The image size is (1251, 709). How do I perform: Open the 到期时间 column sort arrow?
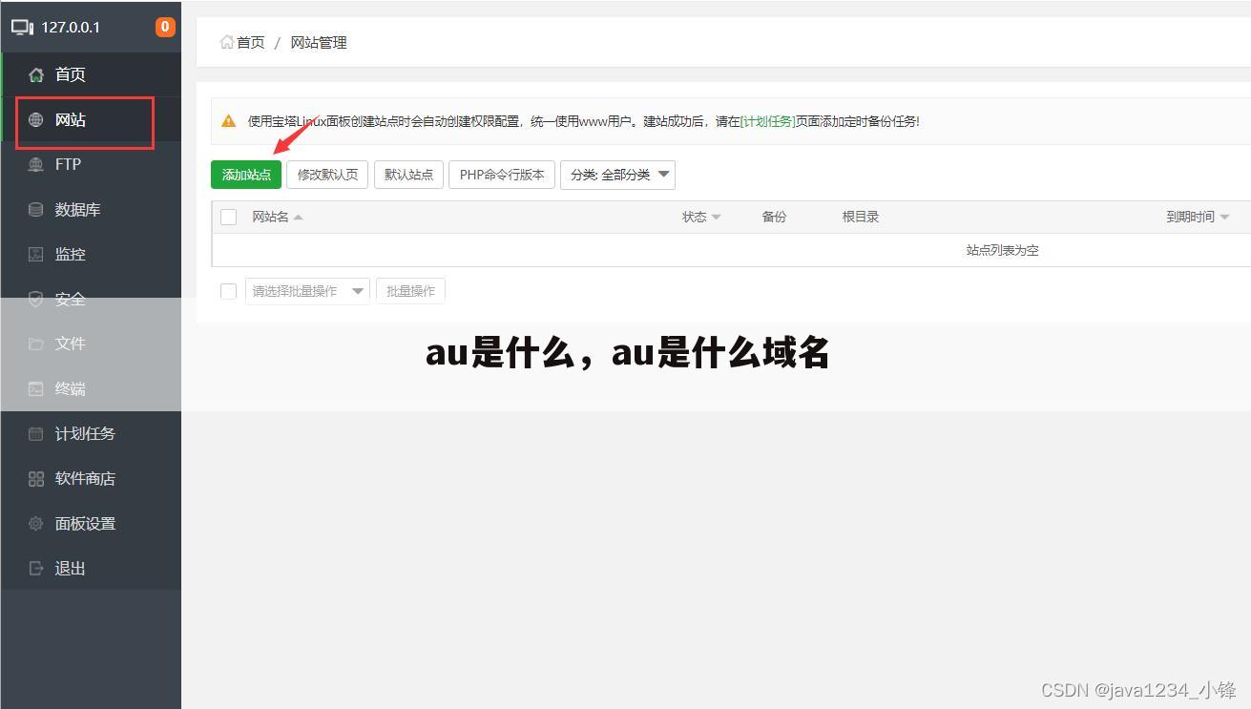click(1224, 218)
